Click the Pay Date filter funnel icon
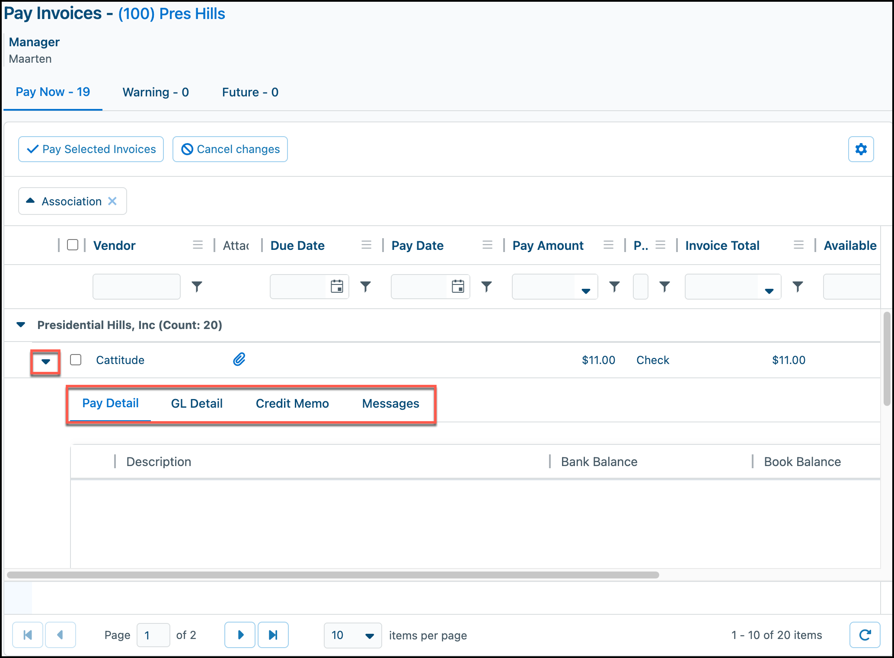The width and height of the screenshot is (894, 658). (x=486, y=286)
